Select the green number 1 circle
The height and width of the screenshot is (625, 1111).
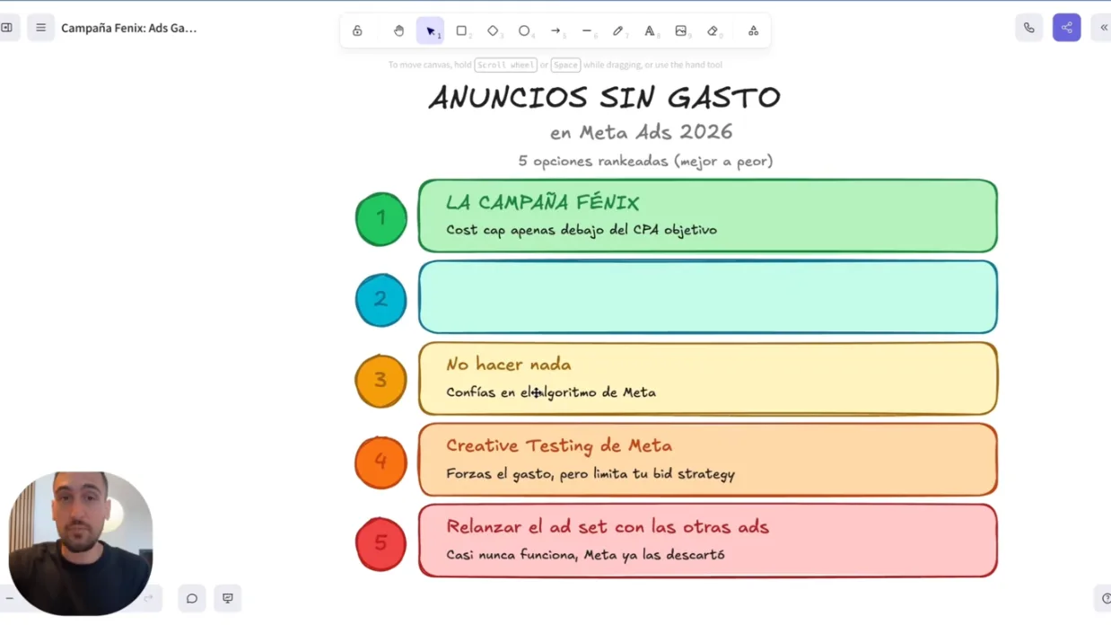coord(381,218)
